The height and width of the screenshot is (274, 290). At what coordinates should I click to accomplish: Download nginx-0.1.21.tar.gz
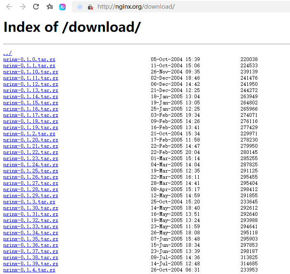click(x=31, y=146)
